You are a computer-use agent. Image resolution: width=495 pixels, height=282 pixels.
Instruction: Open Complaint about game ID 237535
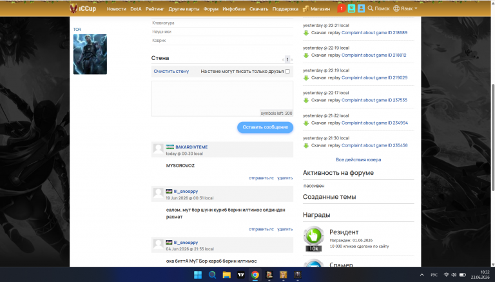click(374, 100)
